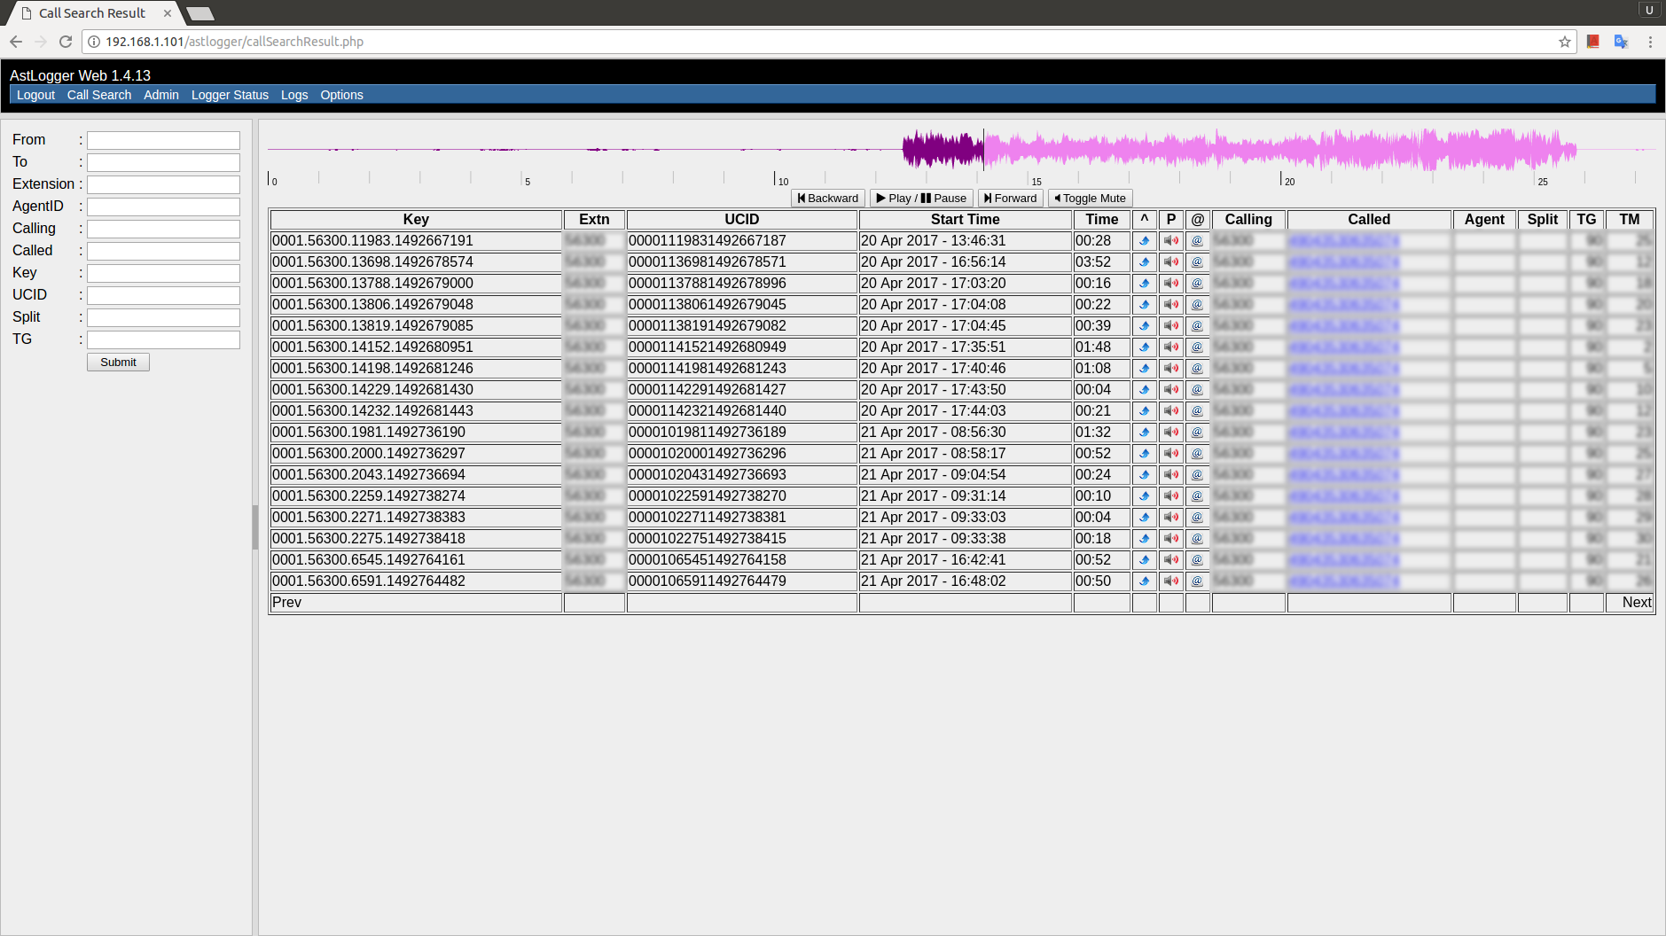Play the recording for call started 20 Apr 16:56:14
This screenshot has width=1666, height=936.
click(x=1172, y=261)
